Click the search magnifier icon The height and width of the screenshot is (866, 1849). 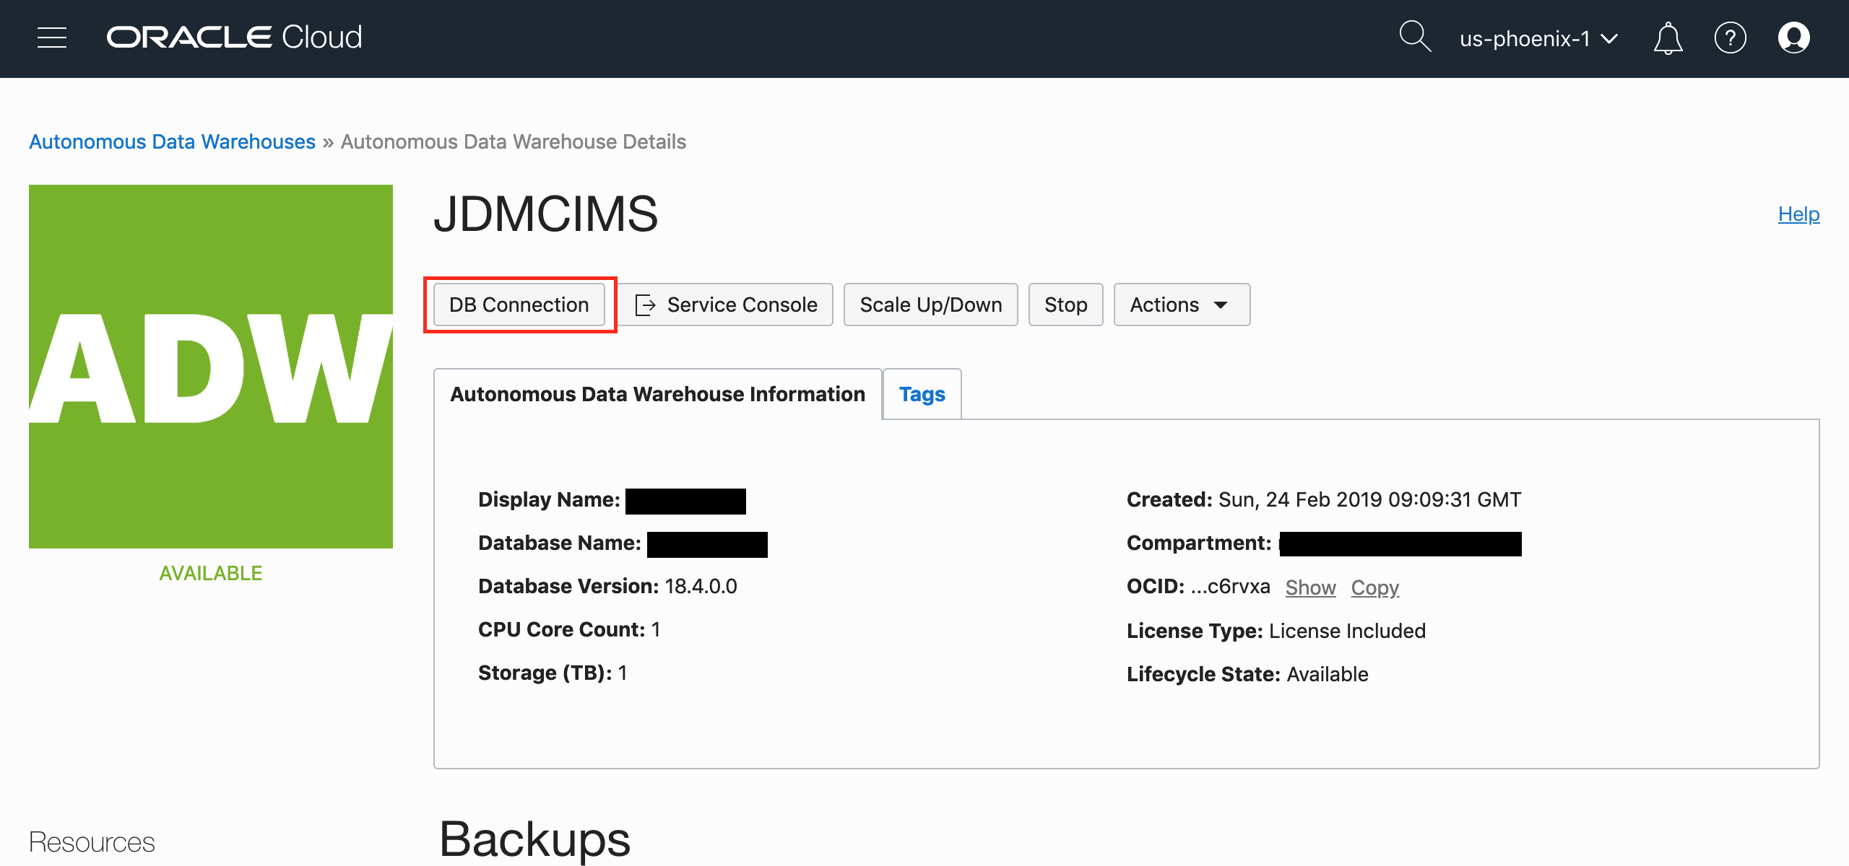[x=1414, y=37]
